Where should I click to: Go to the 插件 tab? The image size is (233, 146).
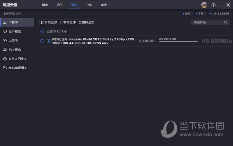click(103, 5)
